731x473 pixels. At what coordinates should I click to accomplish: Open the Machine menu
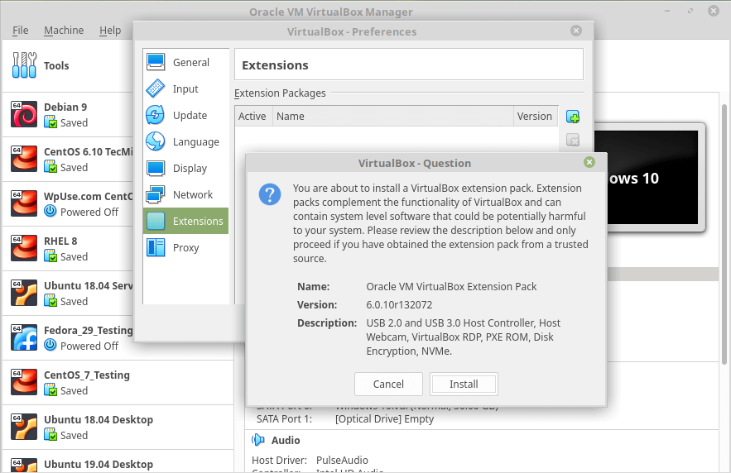tap(64, 30)
